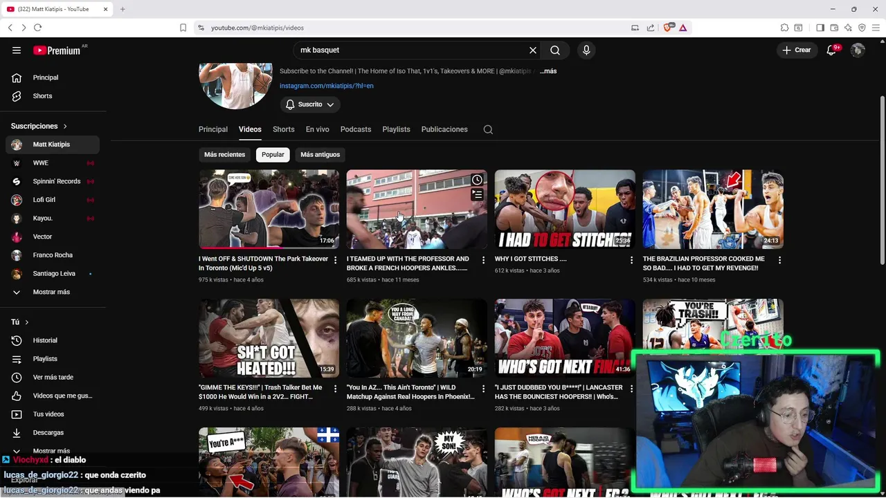Expand Suscripciones section chevron

(65, 127)
